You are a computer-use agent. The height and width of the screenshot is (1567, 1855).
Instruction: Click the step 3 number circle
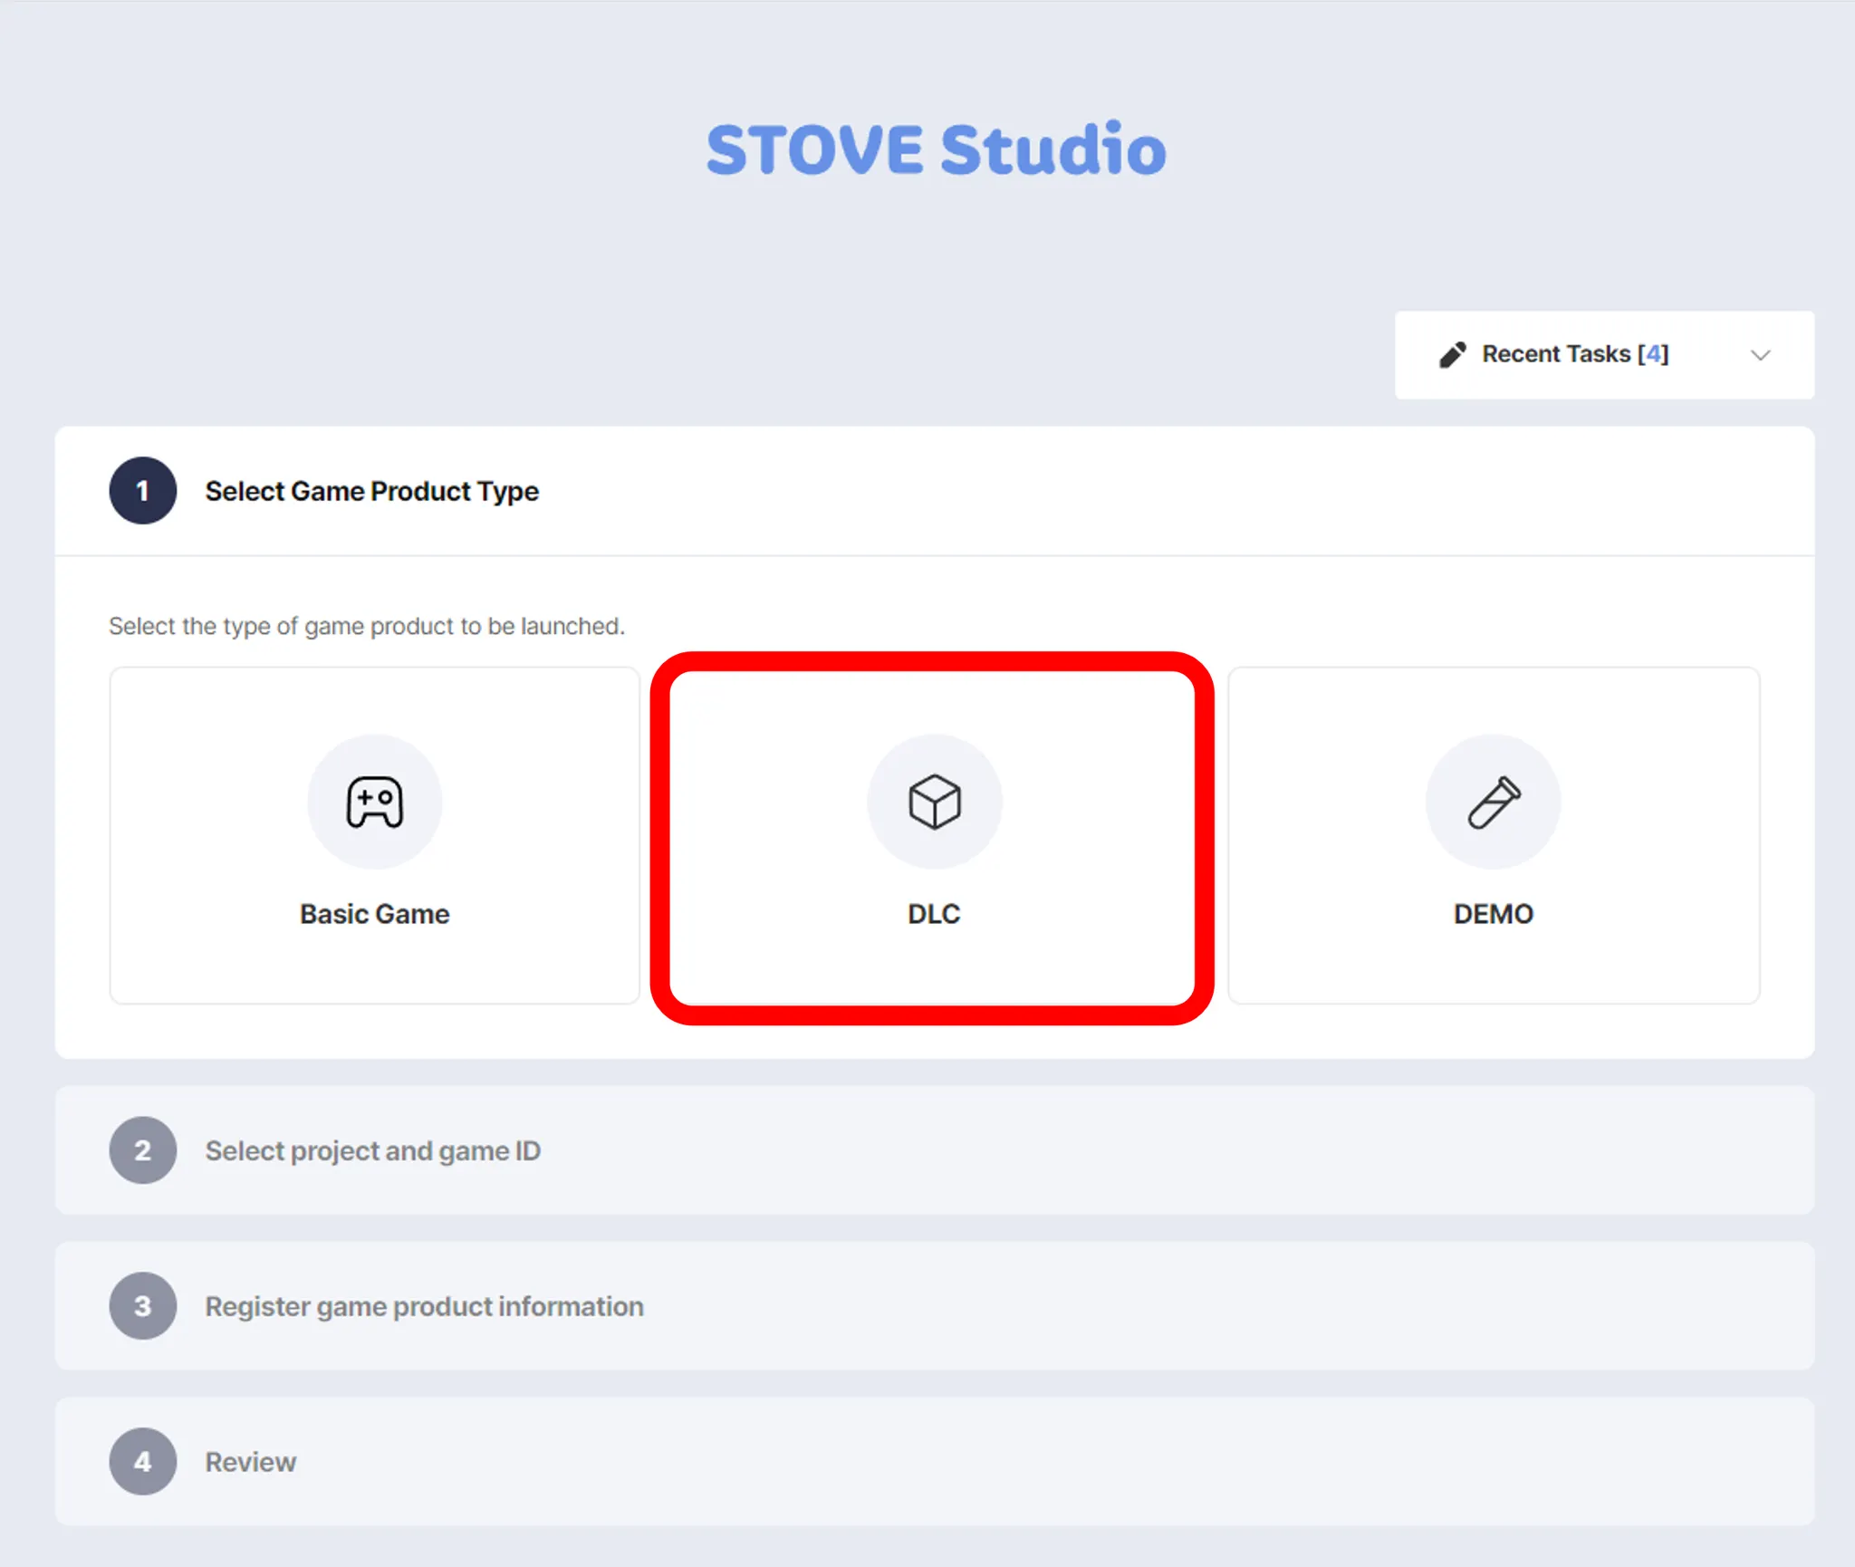click(x=142, y=1305)
